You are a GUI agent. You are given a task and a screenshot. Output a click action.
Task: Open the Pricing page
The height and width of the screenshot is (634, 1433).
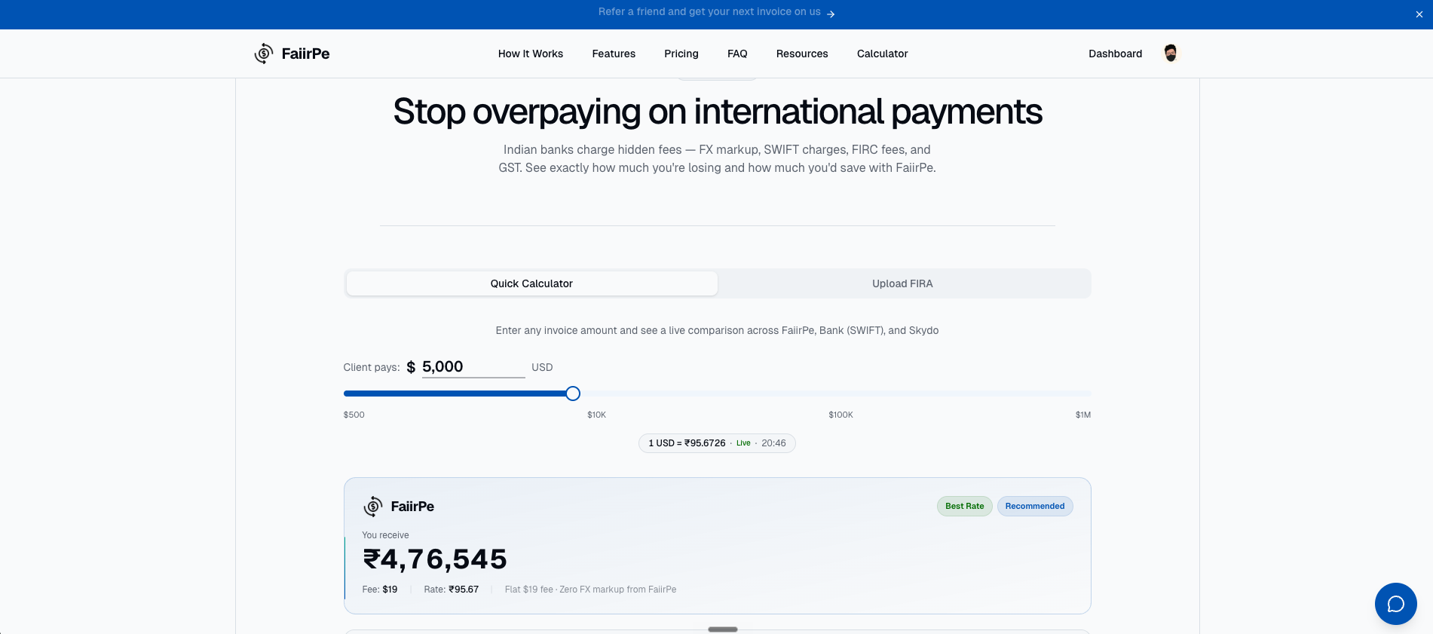click(681, 54)
